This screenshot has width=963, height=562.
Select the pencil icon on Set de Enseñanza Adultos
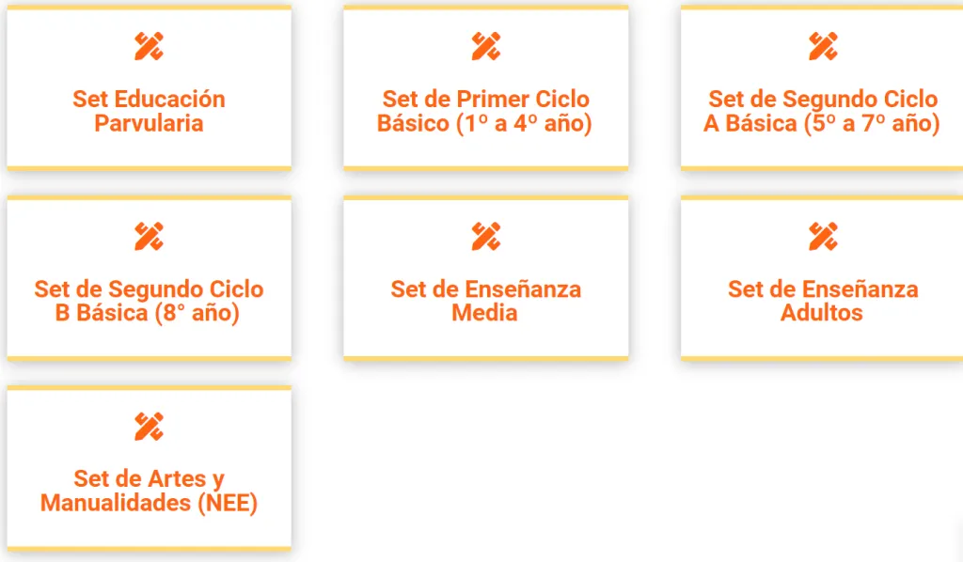point(822,236)
